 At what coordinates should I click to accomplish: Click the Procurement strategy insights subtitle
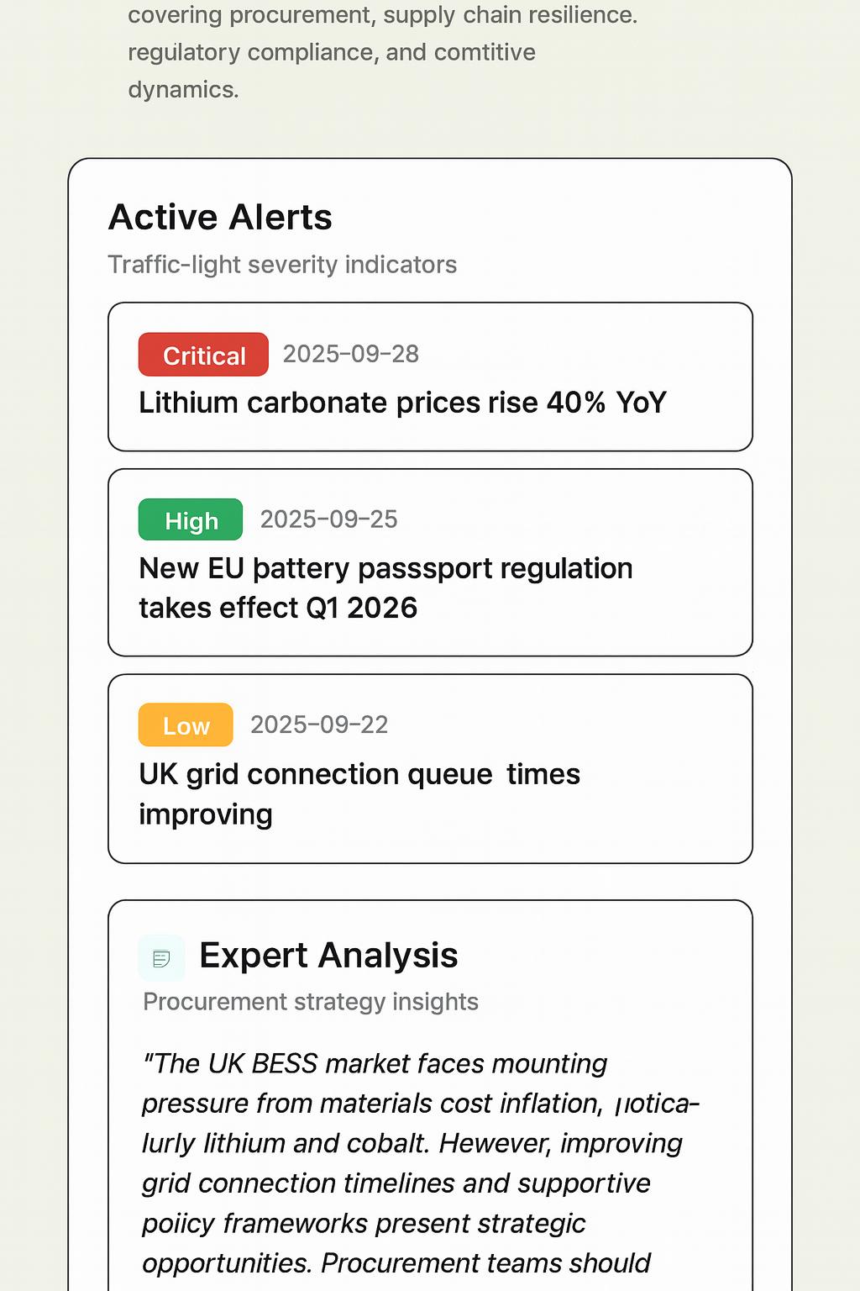pos(311,1002)
